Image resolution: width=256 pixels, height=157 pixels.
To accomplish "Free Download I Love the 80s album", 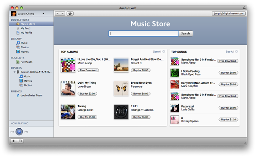I will [x=88, y=70].
